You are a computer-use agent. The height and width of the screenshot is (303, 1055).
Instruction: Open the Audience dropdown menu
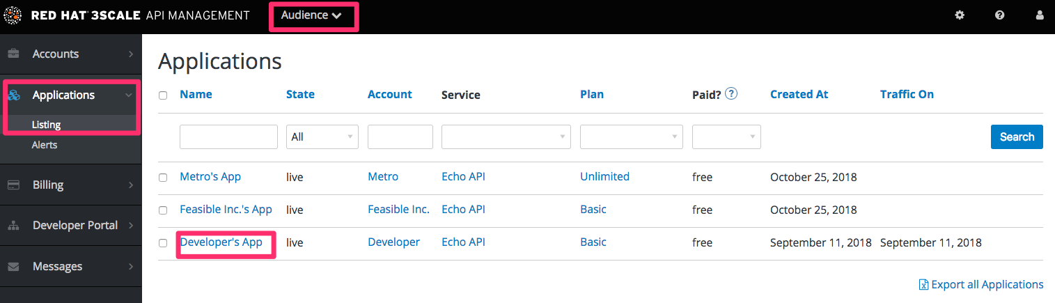click(311, 15)
